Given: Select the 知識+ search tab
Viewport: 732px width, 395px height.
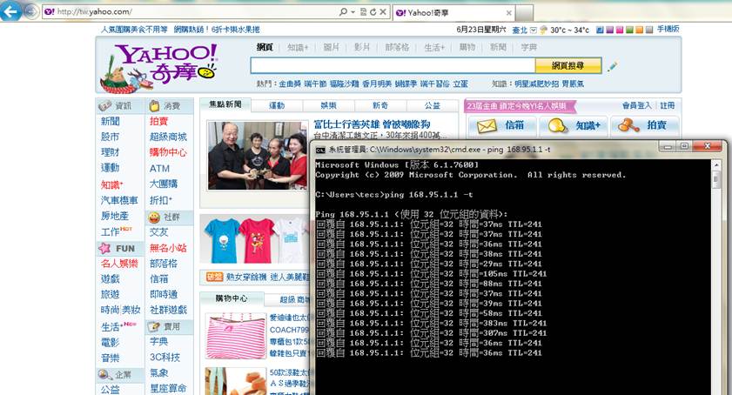Looking at the screenshot, I should [298, 47].
